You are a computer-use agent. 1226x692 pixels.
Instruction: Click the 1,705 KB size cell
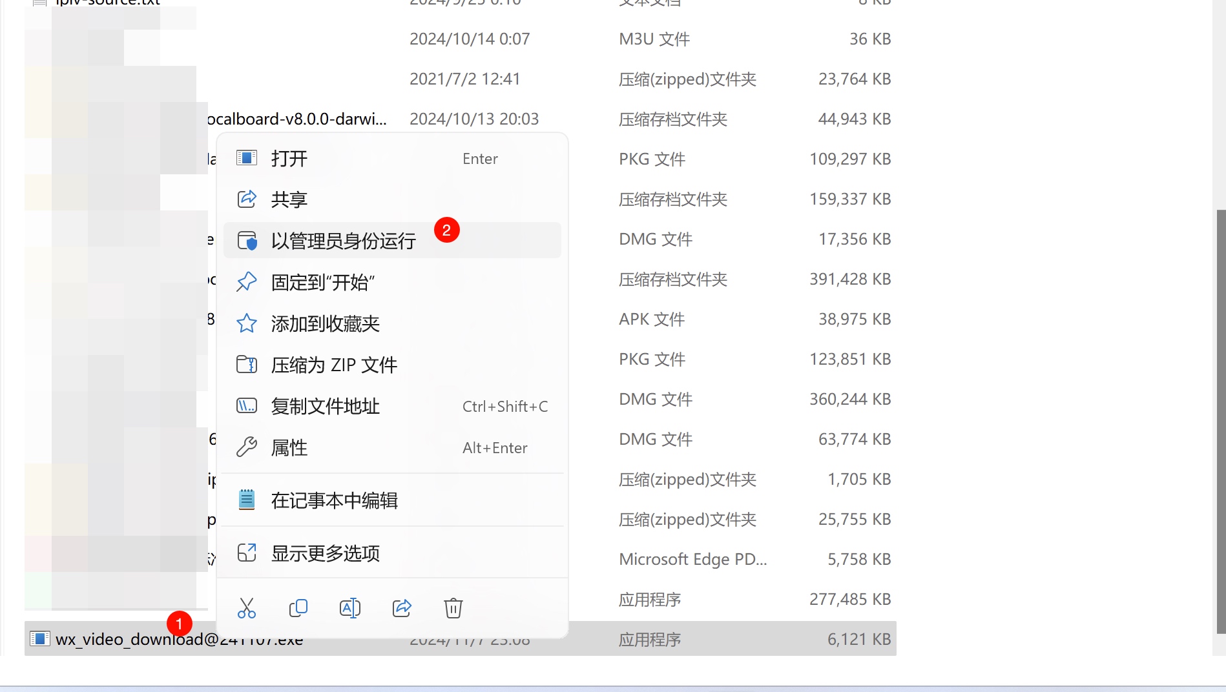click(859, 480)
